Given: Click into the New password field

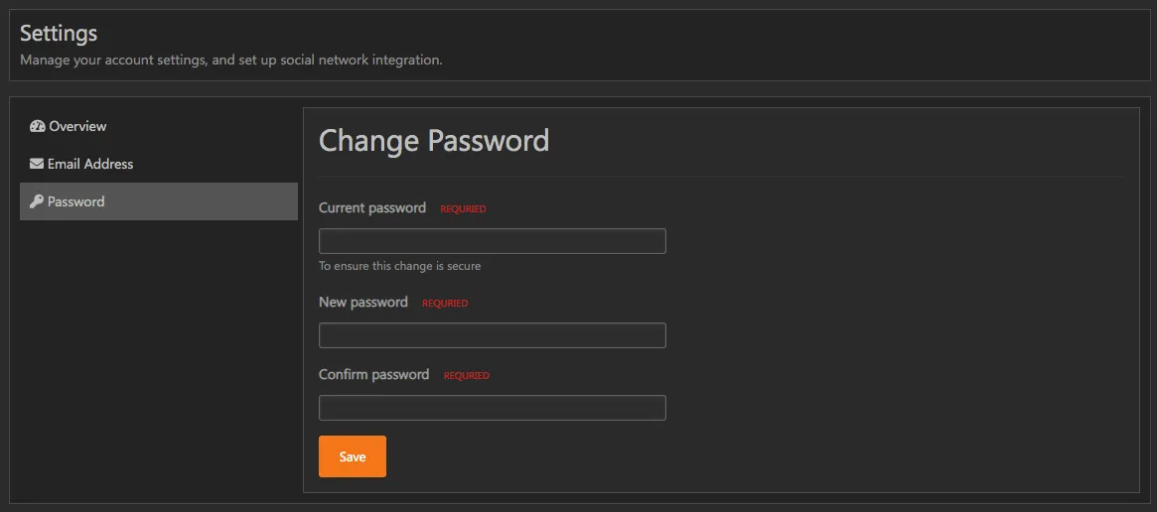Looking at the screenshot, I should pos(492,335).
